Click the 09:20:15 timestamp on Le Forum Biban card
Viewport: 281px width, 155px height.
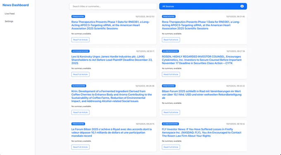pyautogui.click(x=145, y=124)
